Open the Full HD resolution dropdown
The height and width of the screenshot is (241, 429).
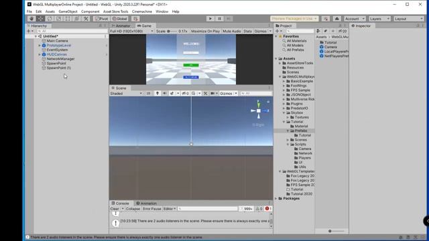131,31
